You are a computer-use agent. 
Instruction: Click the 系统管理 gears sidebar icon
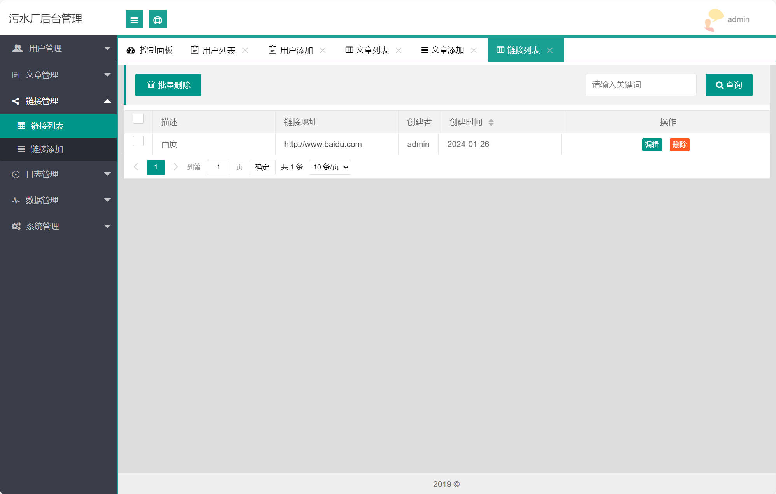(16, 226)
